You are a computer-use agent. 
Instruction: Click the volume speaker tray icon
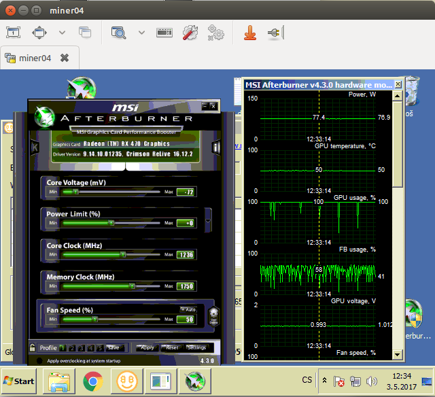coord(372,381)
